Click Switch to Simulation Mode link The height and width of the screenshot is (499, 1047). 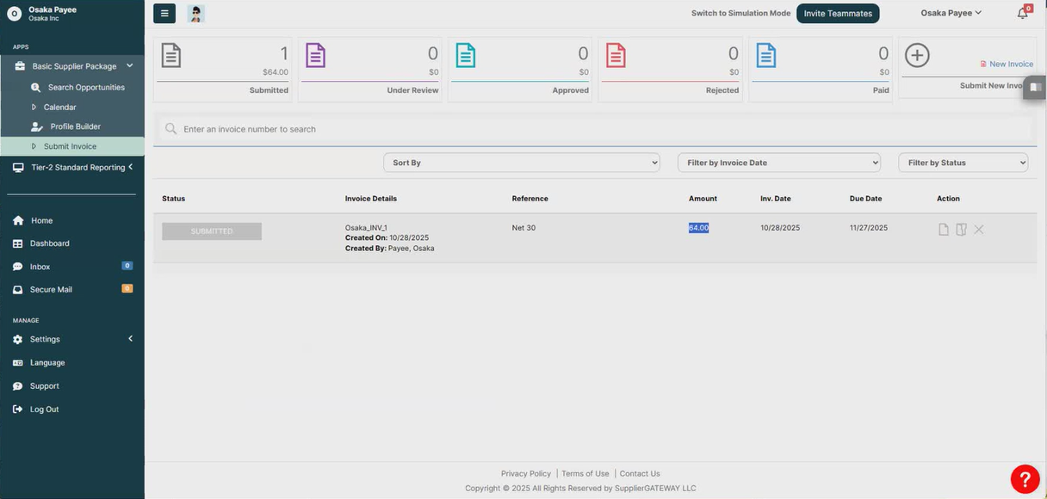pos(740,13)
